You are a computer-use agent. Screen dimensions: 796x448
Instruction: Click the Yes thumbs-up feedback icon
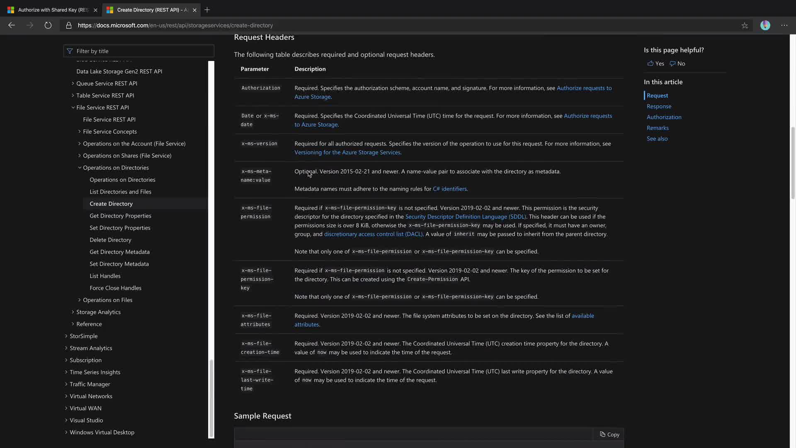[650, 63]
